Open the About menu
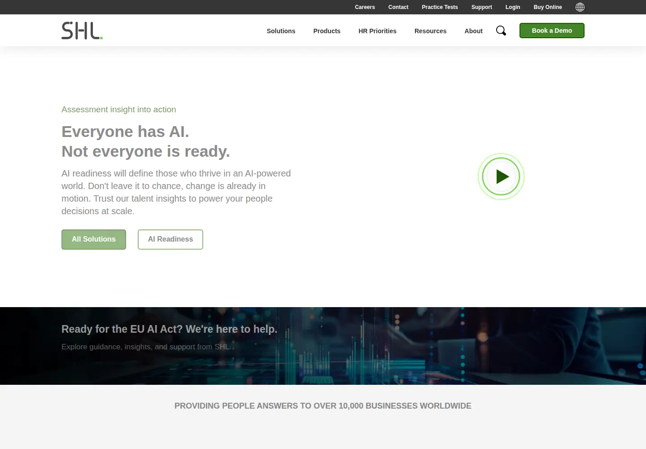646x449 pixels. click(473, 31)
